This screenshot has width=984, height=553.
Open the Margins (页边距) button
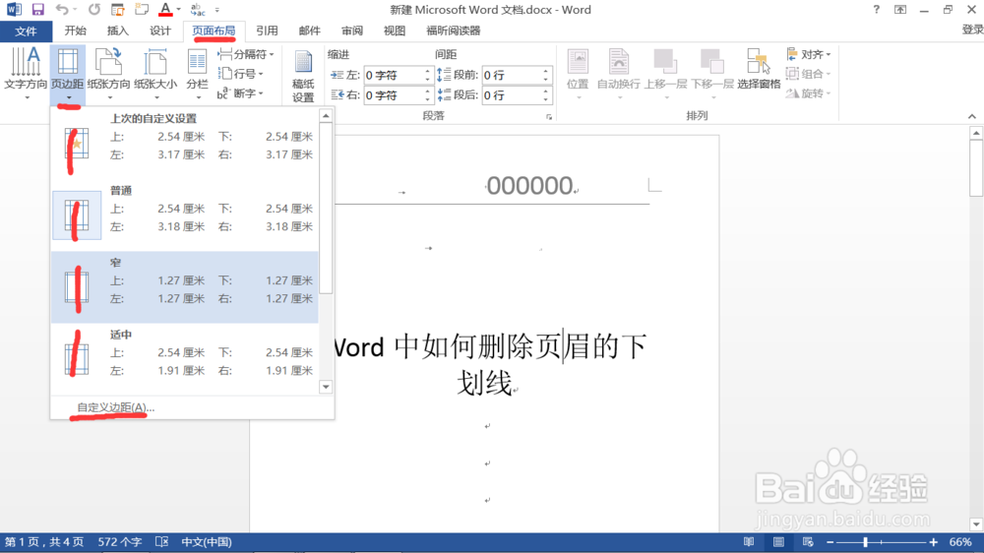tap(67, 74)
